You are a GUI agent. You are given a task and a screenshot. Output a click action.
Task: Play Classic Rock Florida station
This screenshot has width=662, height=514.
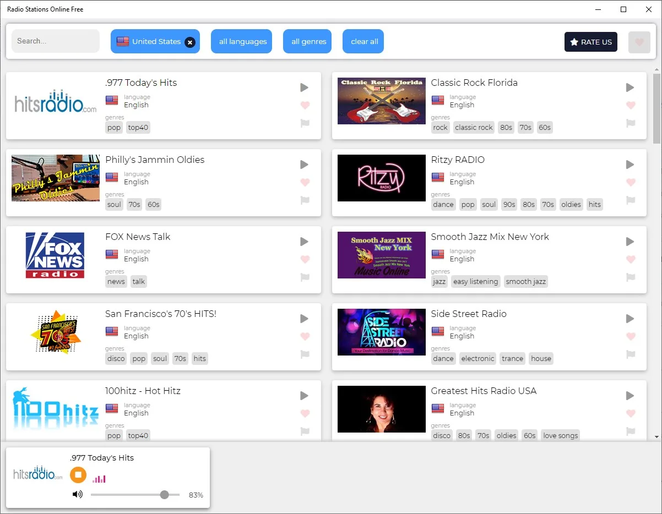pyautogui.click(x=630, y=88)
